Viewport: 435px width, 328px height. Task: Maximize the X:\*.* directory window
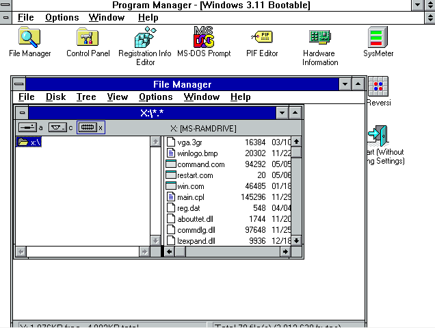[x=295, y=113]
